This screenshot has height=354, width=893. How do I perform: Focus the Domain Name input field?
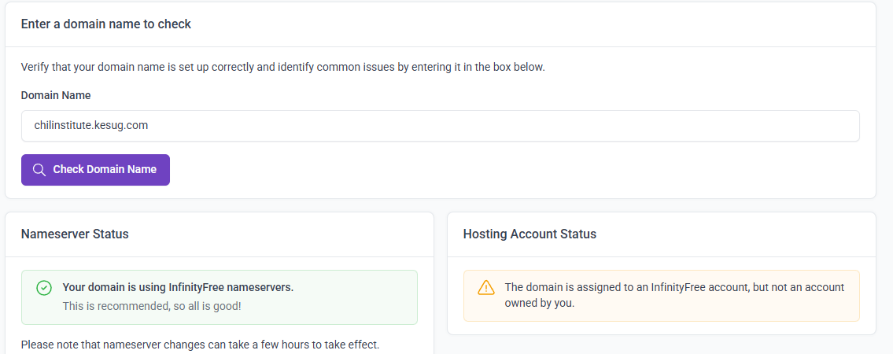click(440, 126)
